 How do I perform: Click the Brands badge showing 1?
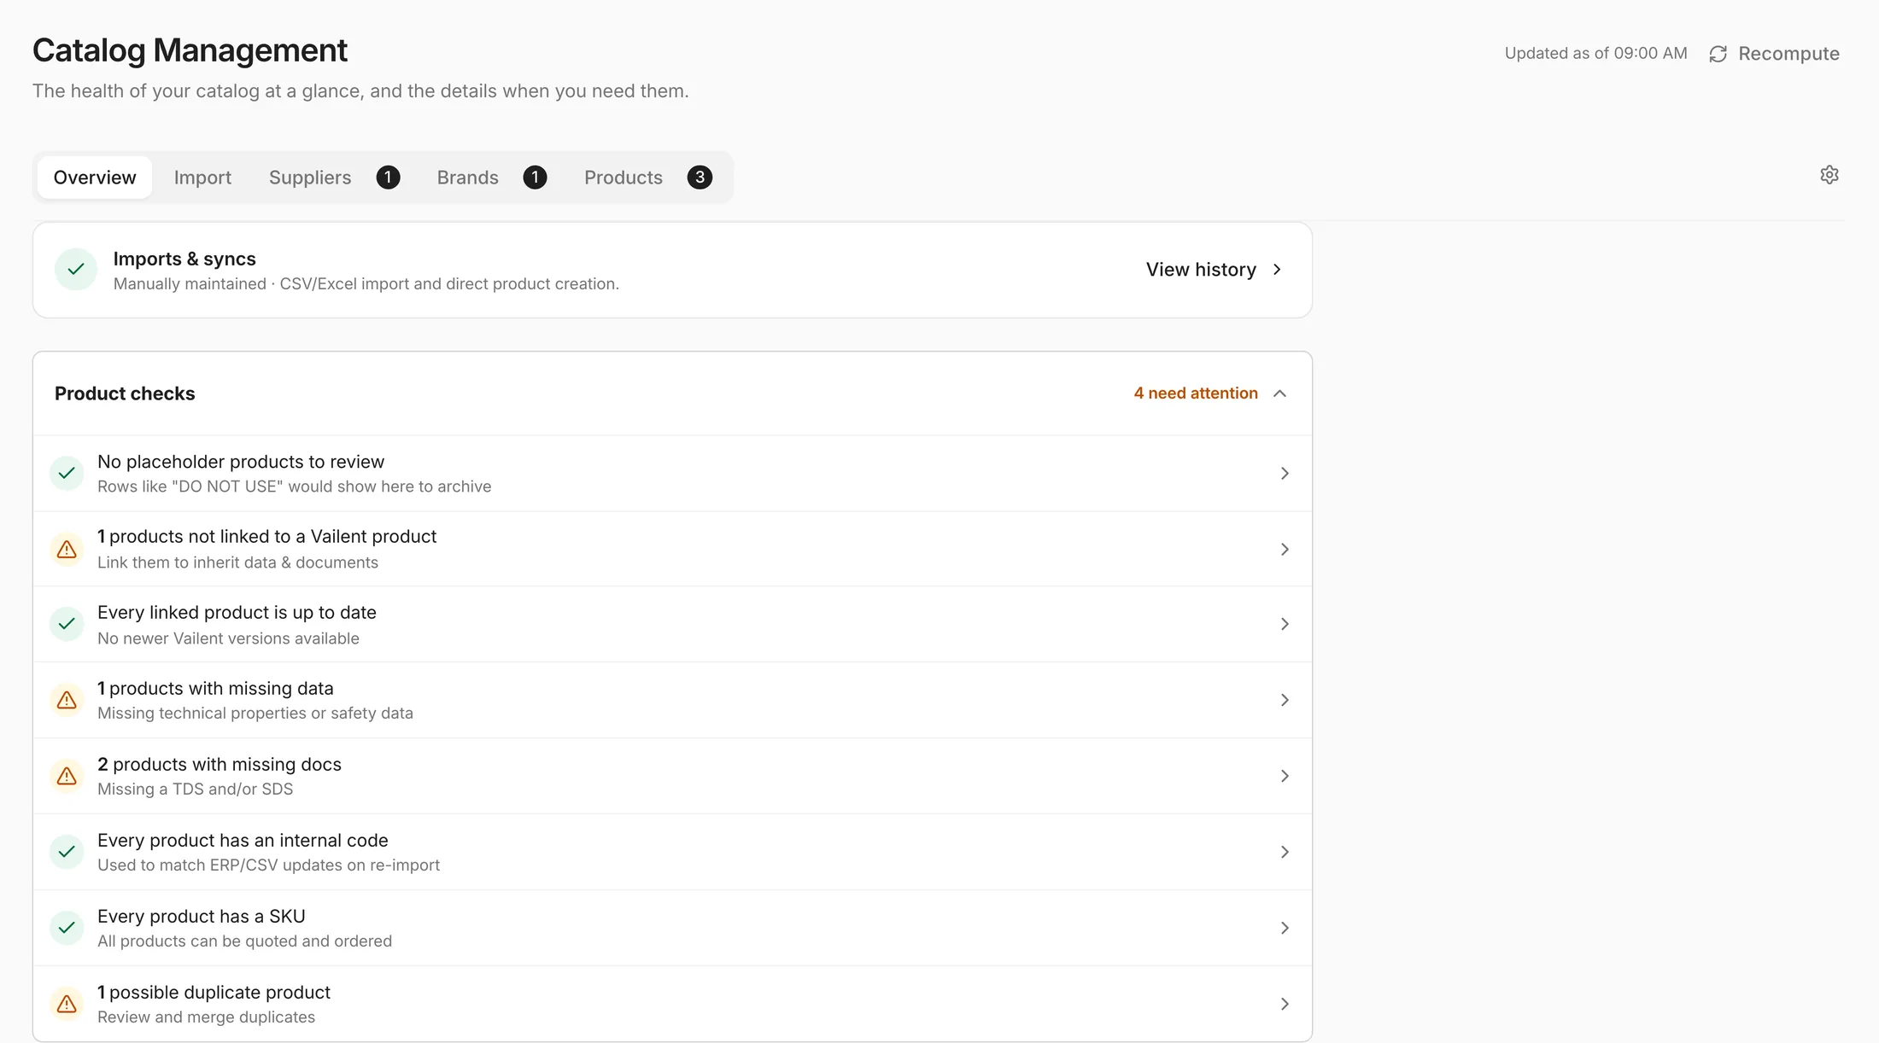point(535,178)
